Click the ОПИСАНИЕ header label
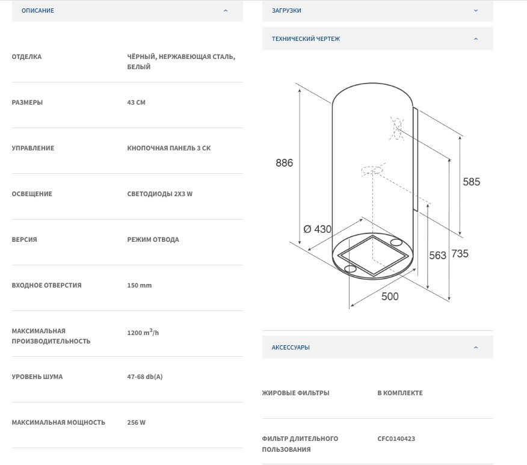The width and height of the screenshot is (527, 465). pyautogui.click(x=37, y=11)
